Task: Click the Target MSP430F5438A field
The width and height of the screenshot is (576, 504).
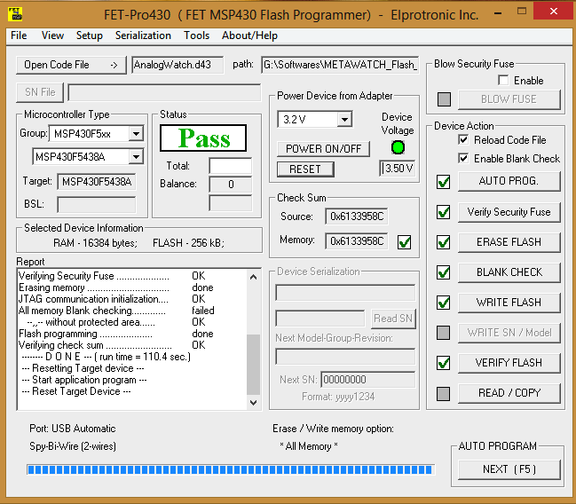Action: (x=97, y=182)
